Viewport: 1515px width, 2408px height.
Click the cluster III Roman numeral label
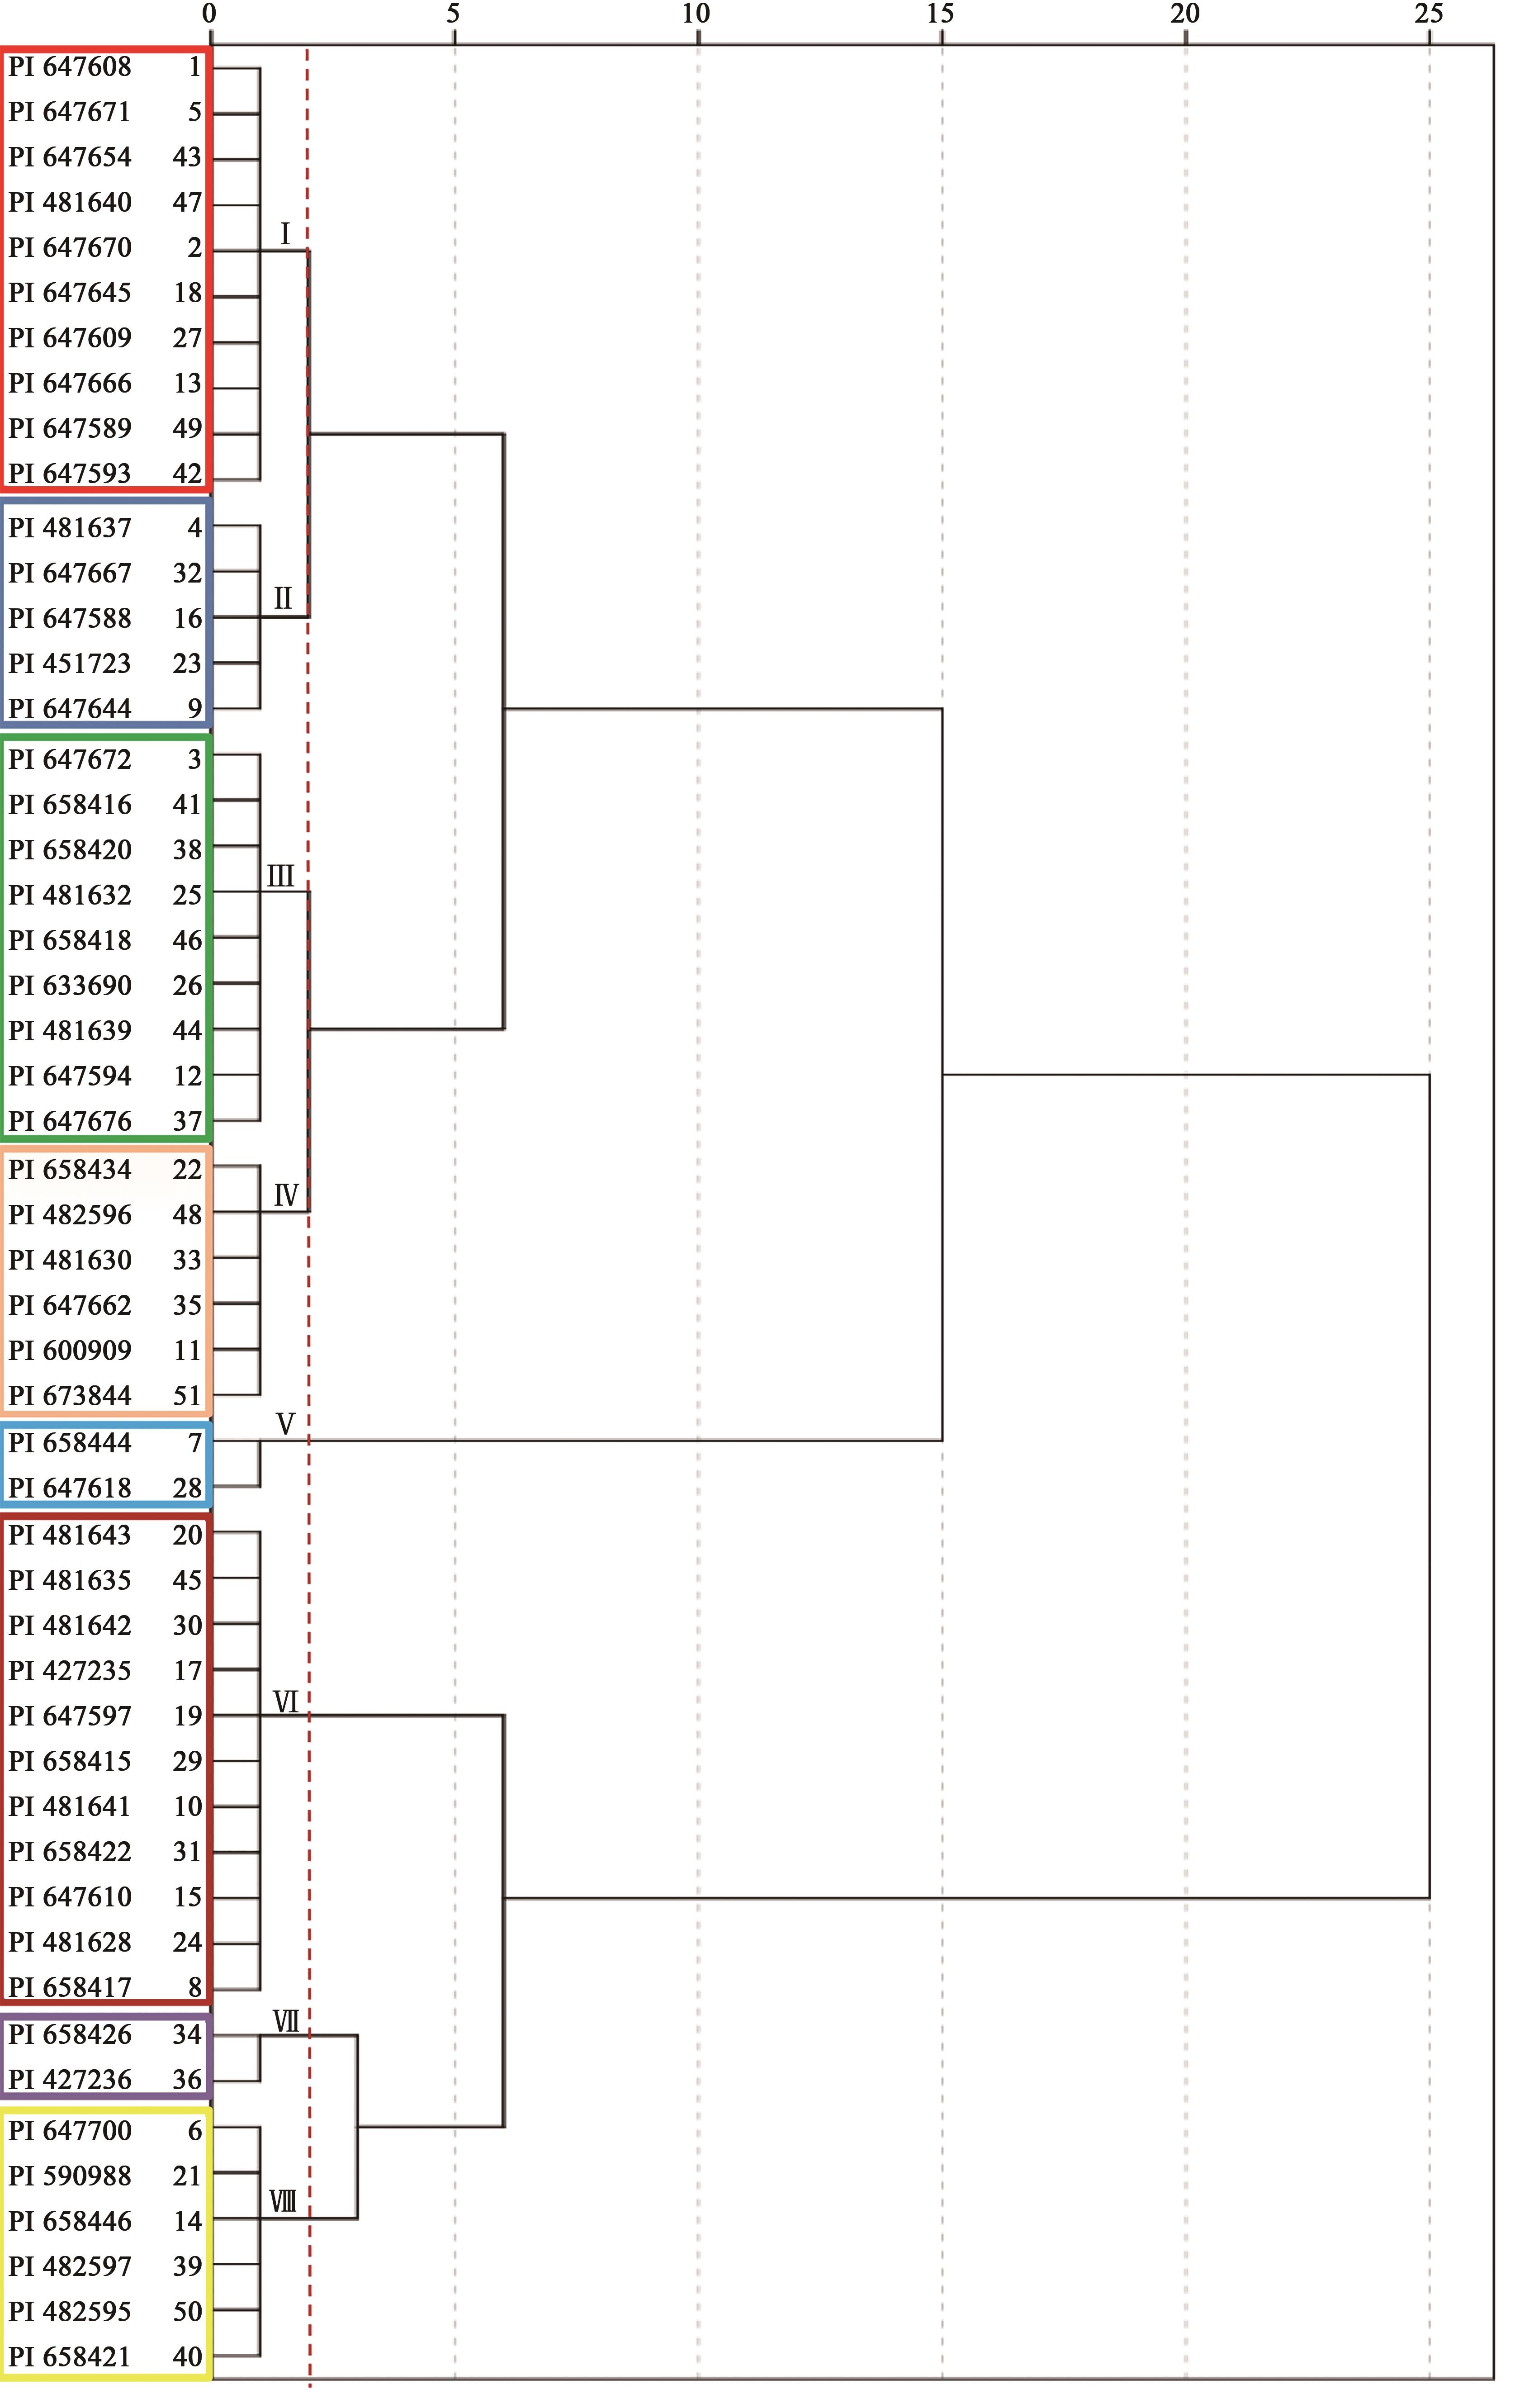[x=281, y=876]
